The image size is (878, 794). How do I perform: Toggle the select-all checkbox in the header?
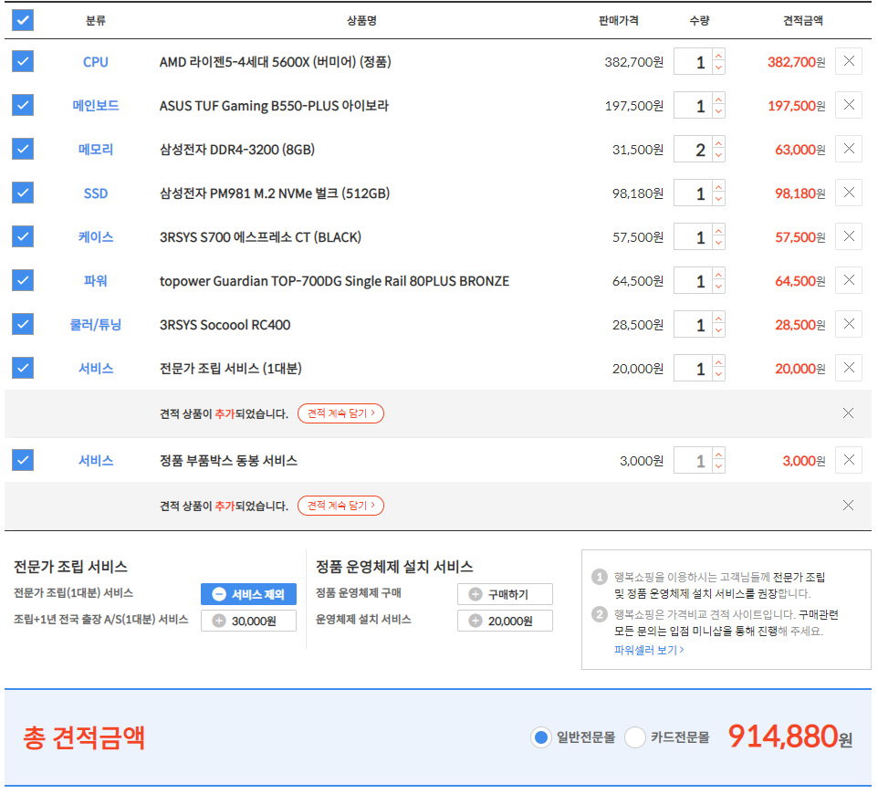coord(23,20)
